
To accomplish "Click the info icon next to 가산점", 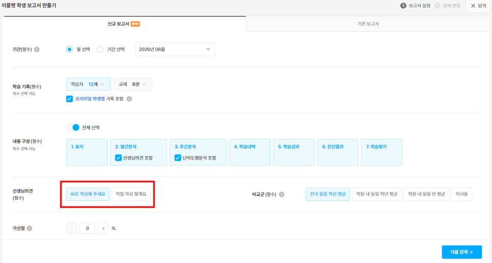I will (x=30, y=228).
